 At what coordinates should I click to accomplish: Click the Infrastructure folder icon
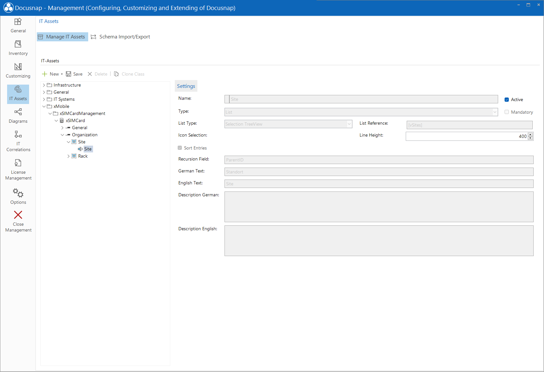(49, 85)
